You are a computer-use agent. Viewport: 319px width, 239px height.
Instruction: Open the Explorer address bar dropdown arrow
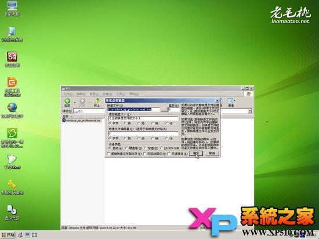pos(249,111)
